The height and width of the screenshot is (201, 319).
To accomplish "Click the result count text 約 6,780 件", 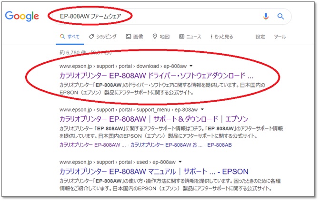I will pyautogui.click(x=73, y=53).
